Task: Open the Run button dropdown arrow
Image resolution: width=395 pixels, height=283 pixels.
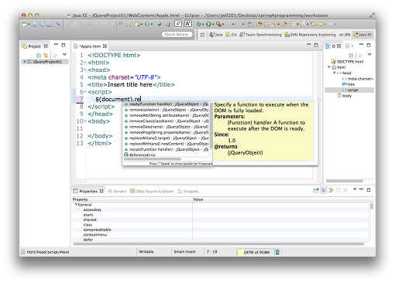Action: 213,25
